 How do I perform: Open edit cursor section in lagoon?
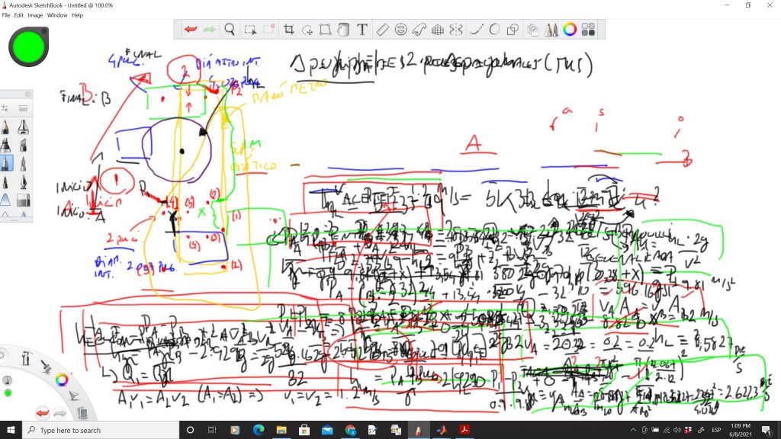[x=74, y=396]
